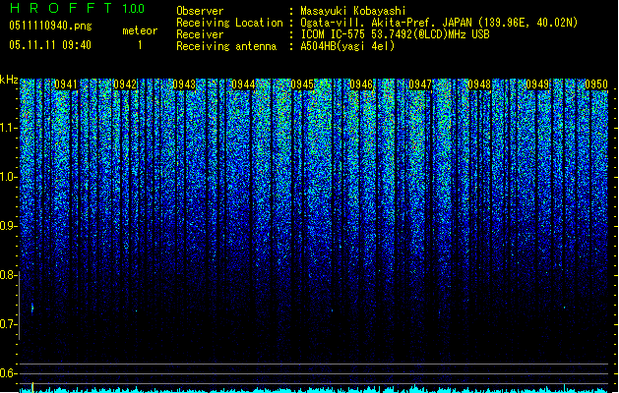This screenshot has width=619, height=393.
Task: Click the Observer name Masayuki Kobayashi
Action: coord(353,11)
